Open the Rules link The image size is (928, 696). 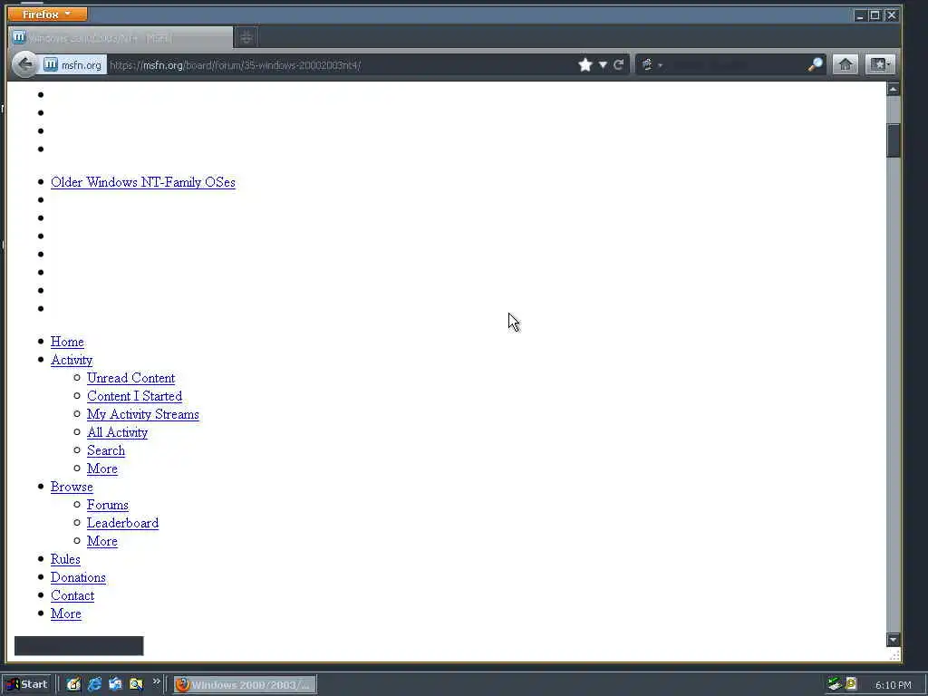(x=65, y=559)
